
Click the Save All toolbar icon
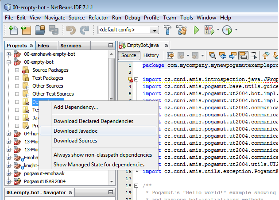tap(54, 30)
